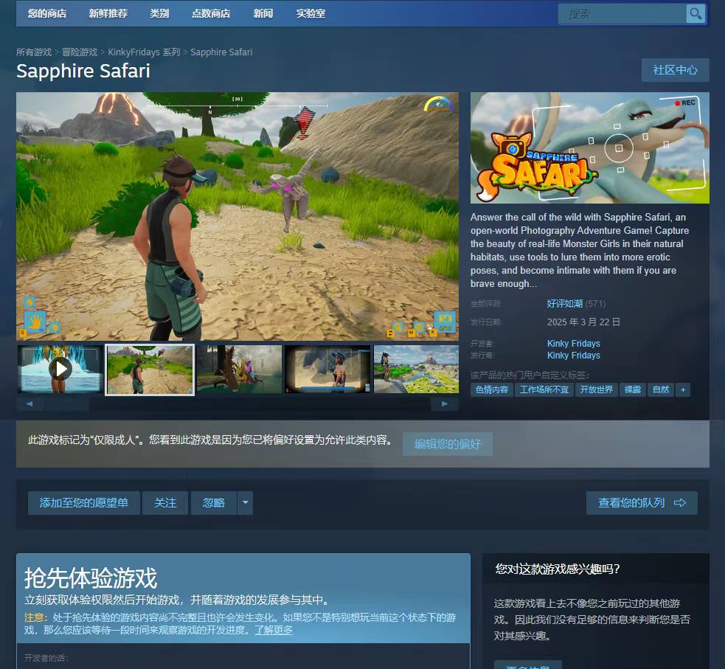Select the 开放世界 tag

coord(596,389)
